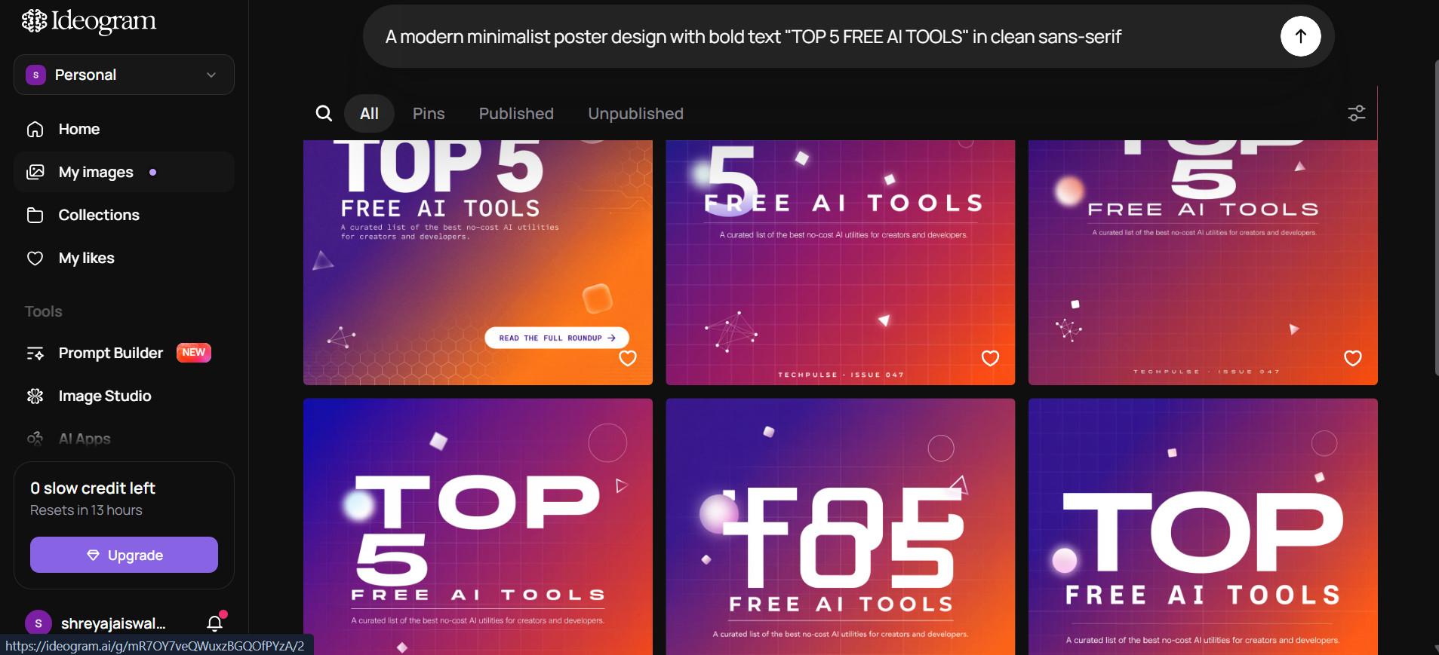Like the top-middle TechPulse Issue 047 poster
This screenshot has height=655, width=1439.
tap(990, 358)
